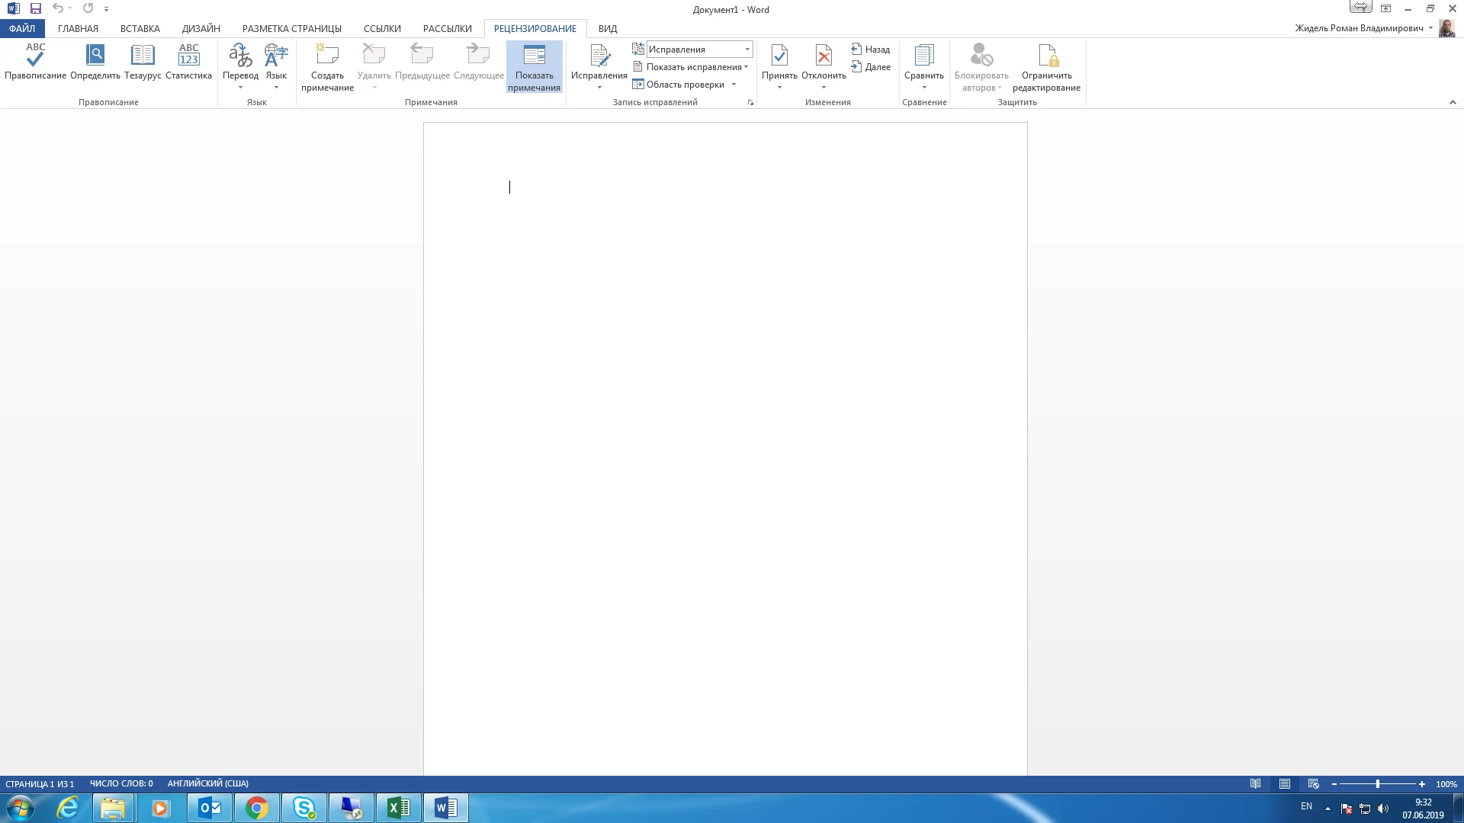Click the zoom slider handle

(x=1377, y=783)
